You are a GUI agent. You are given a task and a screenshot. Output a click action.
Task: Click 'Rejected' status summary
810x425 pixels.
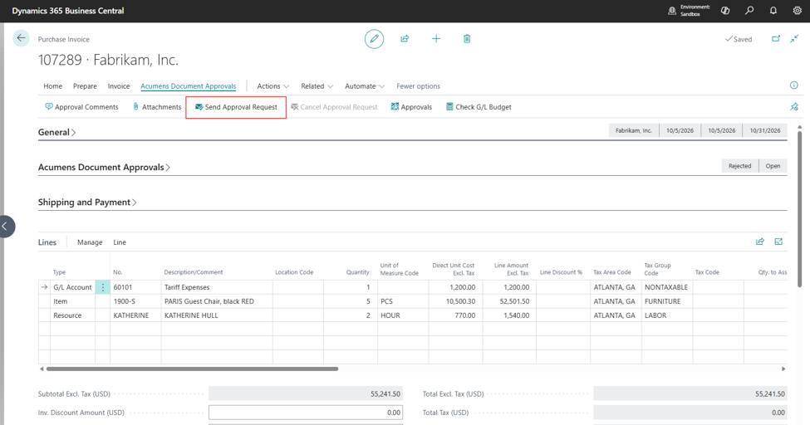739,166
